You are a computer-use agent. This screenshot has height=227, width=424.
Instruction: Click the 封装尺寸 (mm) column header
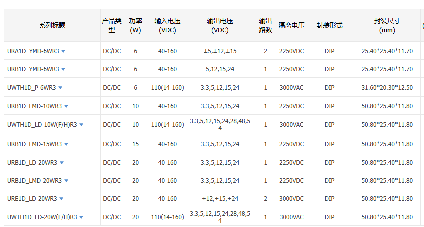pos(387,26)
